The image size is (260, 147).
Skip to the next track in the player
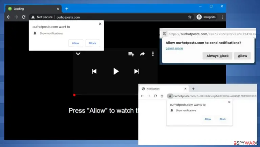pos(136,71)
